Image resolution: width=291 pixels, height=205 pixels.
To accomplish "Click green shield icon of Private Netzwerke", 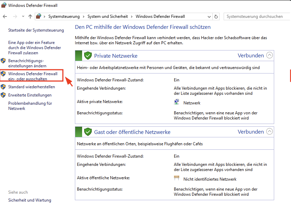I will 88,56.
